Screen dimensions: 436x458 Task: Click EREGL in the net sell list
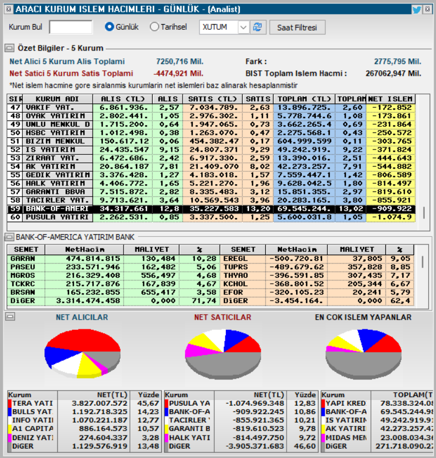pos(235,259)
